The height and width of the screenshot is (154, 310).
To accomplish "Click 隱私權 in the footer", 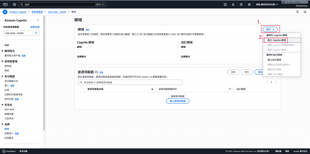I will pos(279,151).
